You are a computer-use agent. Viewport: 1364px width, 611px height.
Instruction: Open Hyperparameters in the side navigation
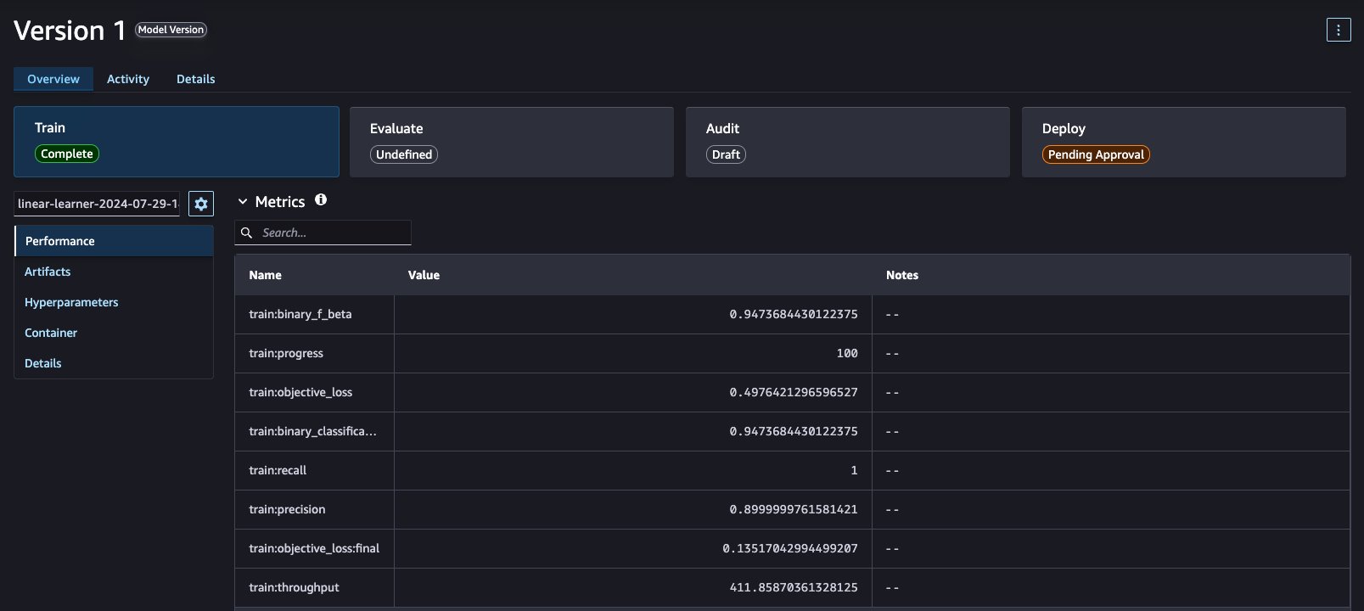71,302
